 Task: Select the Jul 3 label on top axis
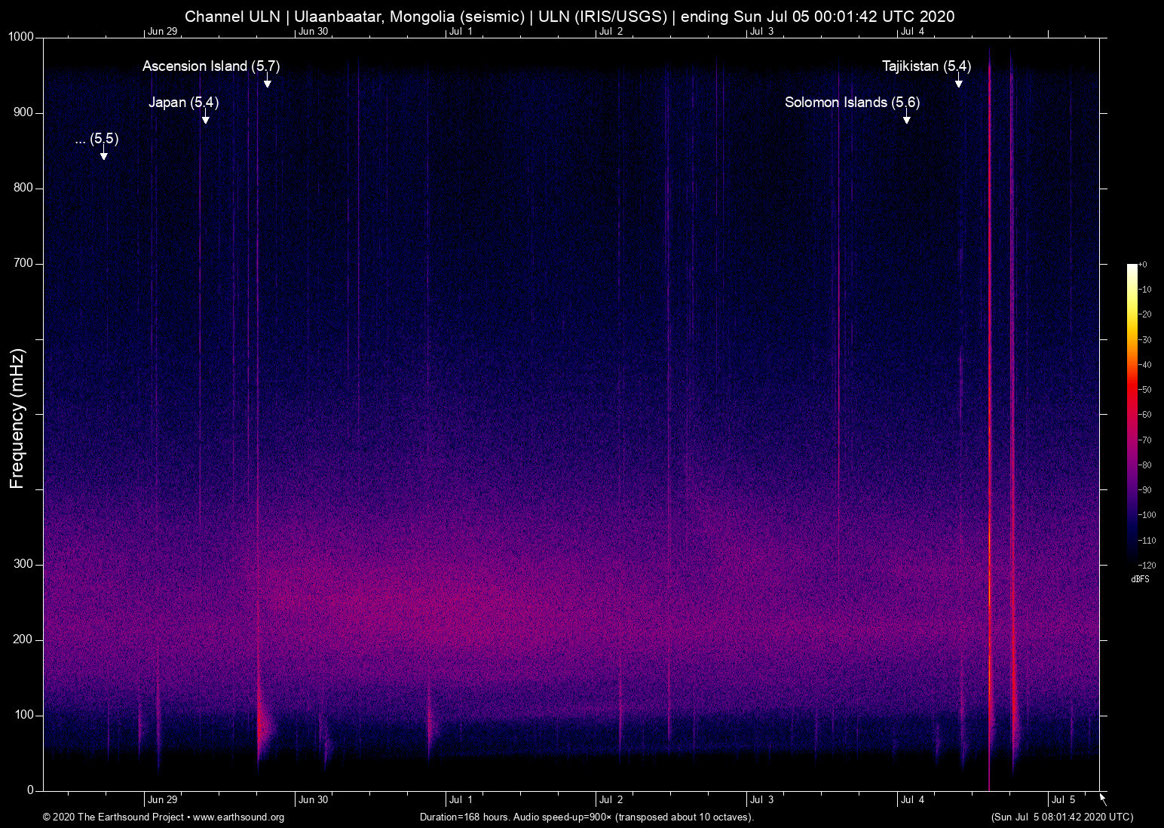tap(764, 32)
